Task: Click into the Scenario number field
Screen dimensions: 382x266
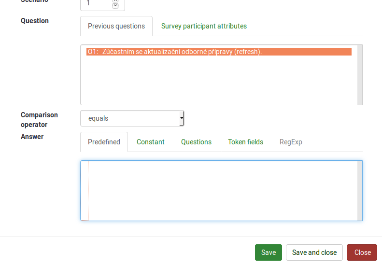Action: [97, 3]
